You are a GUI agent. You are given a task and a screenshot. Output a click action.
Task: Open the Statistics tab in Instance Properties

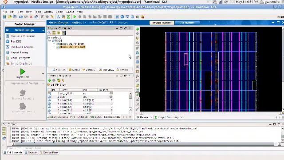point(63,117)
